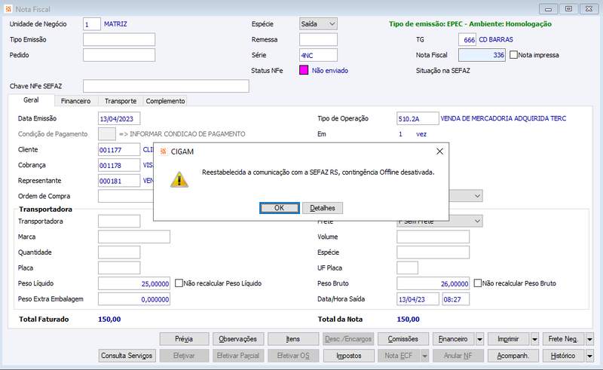This screenshot has height=370, width=603.
Task: Click the Cobrança code field 001178
Action: [119, 165]
